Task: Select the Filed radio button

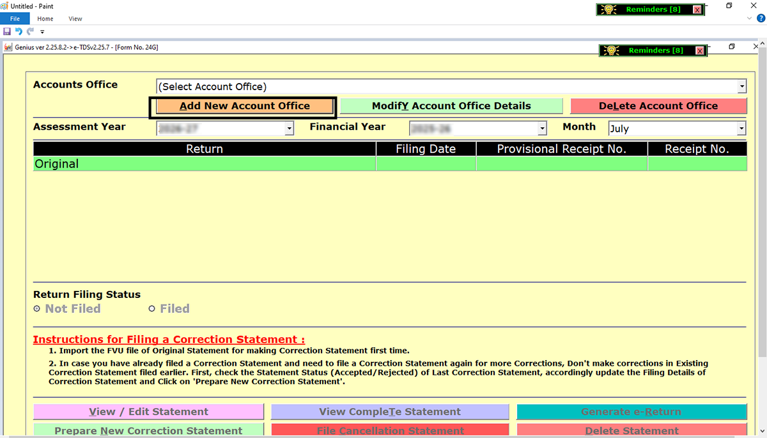Action: coord(152,309)
